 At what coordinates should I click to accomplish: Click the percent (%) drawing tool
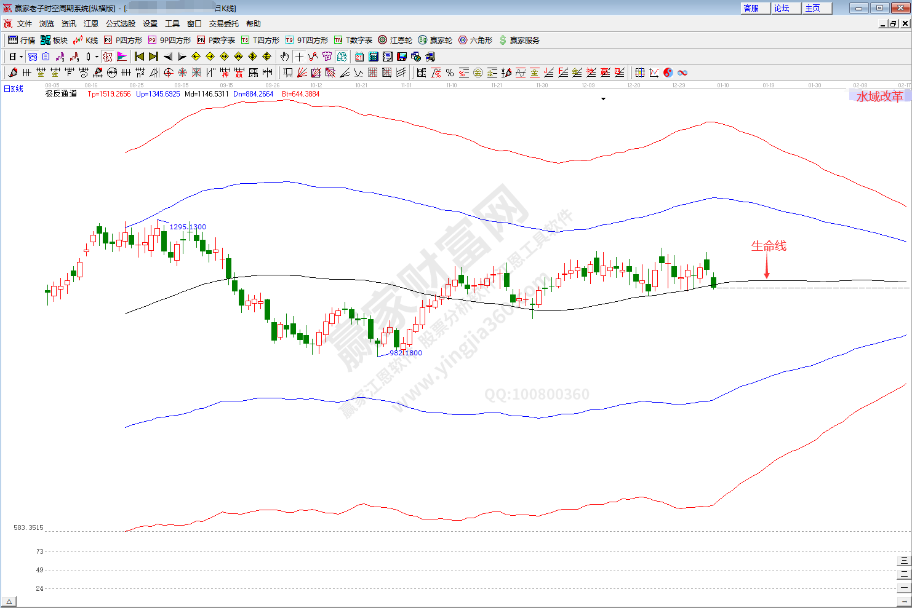point(450,73)
